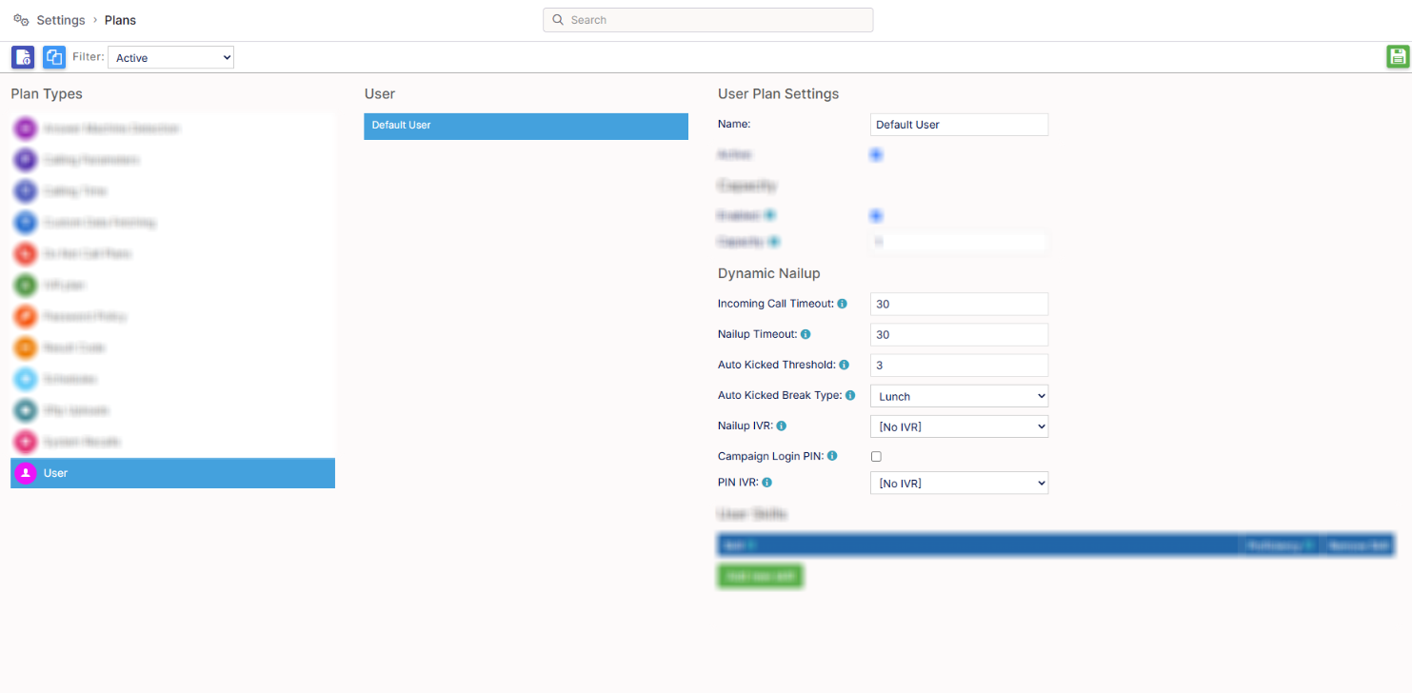Viewport: 1412px width, 693px height.
Task: Open the Filter dropdown showing Active
Action: [x=170, y=58]
